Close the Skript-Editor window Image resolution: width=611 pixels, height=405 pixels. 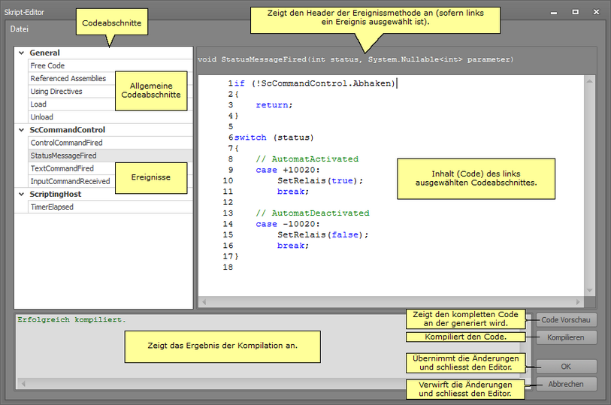pyautogui.click(x=596, y=12)
